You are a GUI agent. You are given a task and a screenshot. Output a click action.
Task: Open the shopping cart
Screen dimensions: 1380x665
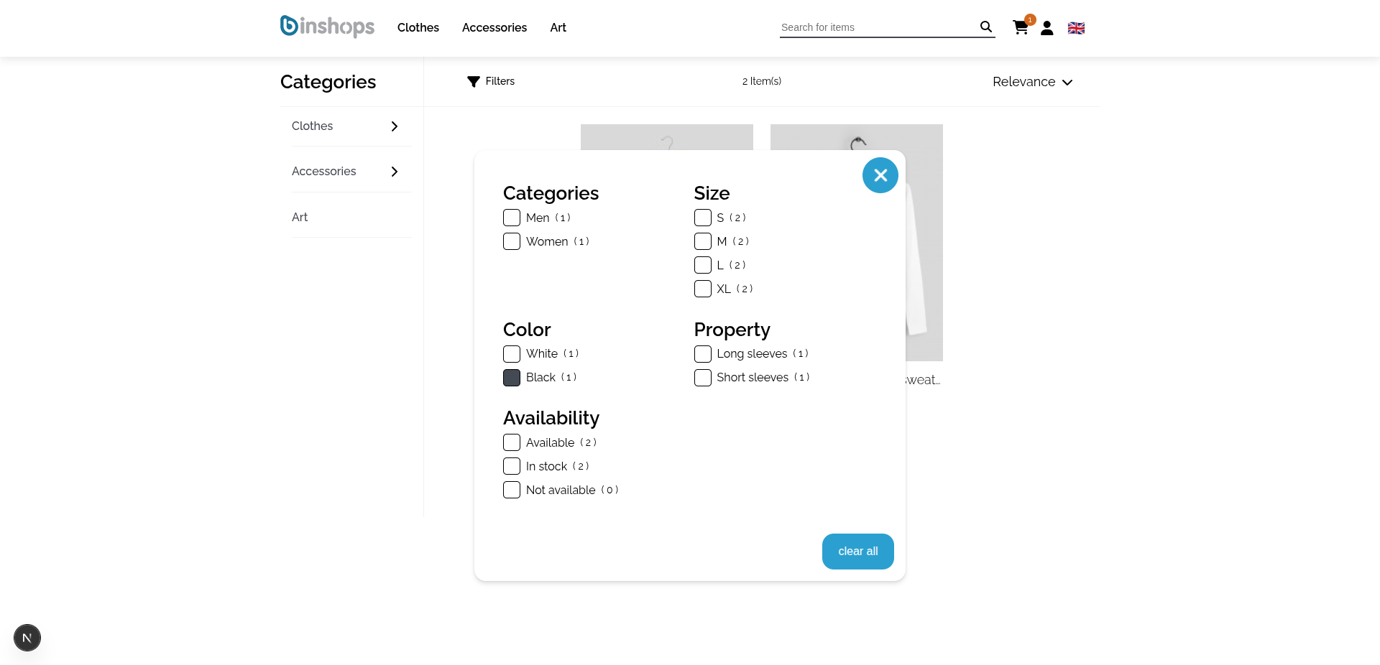(x=1020, y=27)
